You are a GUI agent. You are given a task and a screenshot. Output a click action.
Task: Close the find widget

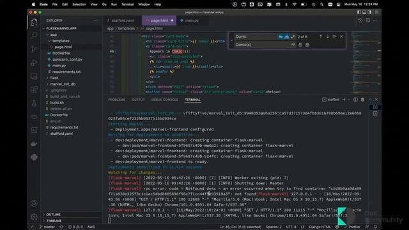[x=341, y=37]
